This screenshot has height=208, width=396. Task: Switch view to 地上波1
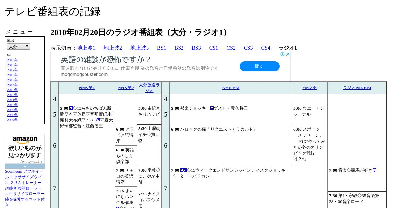[x=86, y=48]
